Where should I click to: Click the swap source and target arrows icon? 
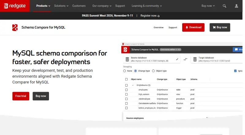[186, 59]
